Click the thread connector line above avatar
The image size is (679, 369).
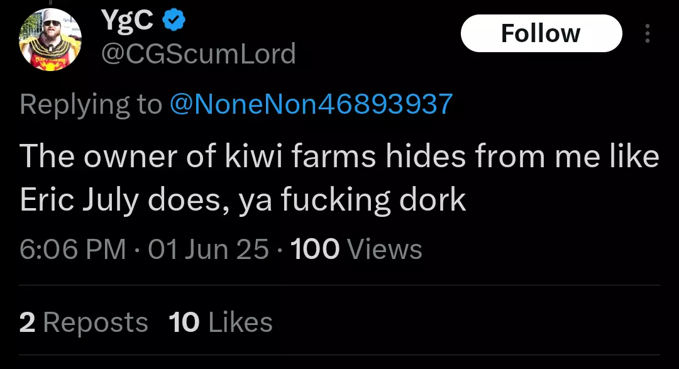[x=50, y=3]
